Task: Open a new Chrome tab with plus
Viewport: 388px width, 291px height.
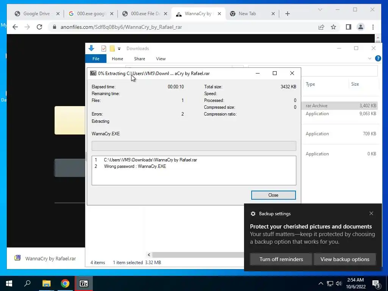Action: click(x=287, y=14)
